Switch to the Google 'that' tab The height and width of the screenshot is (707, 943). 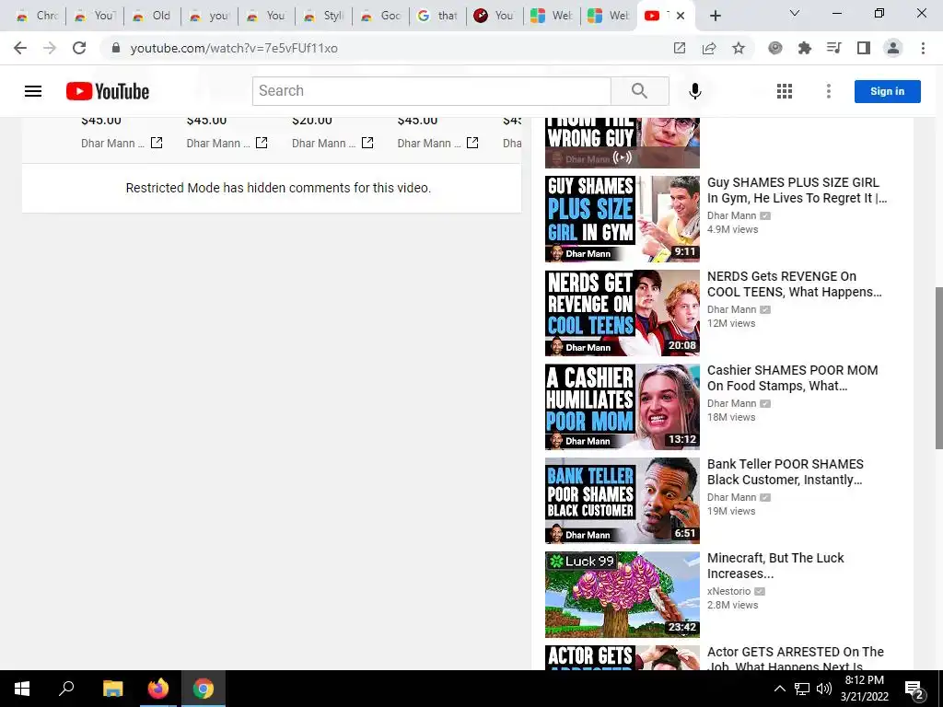437,16
